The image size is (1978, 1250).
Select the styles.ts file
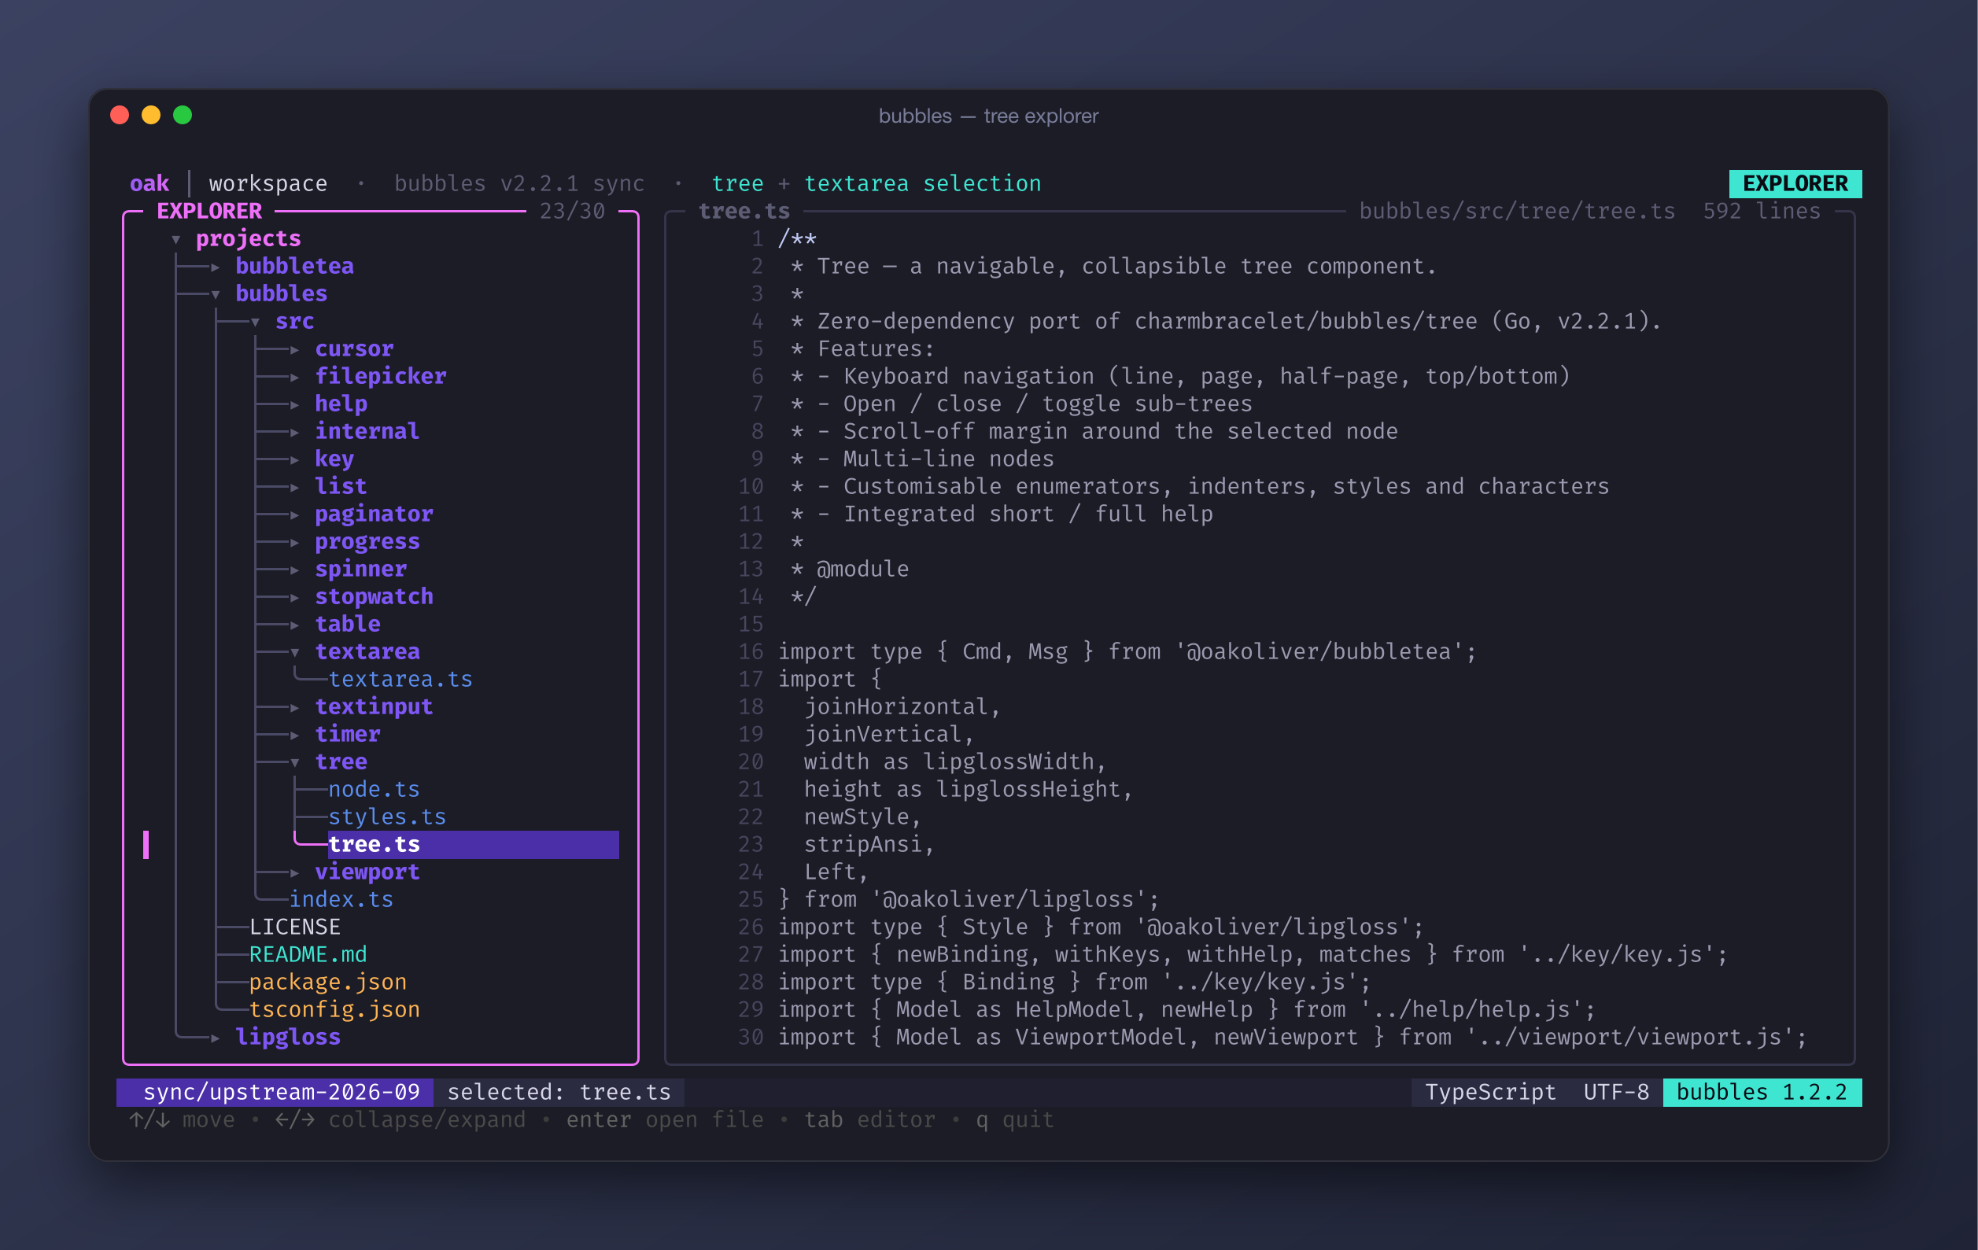point(387,817)
